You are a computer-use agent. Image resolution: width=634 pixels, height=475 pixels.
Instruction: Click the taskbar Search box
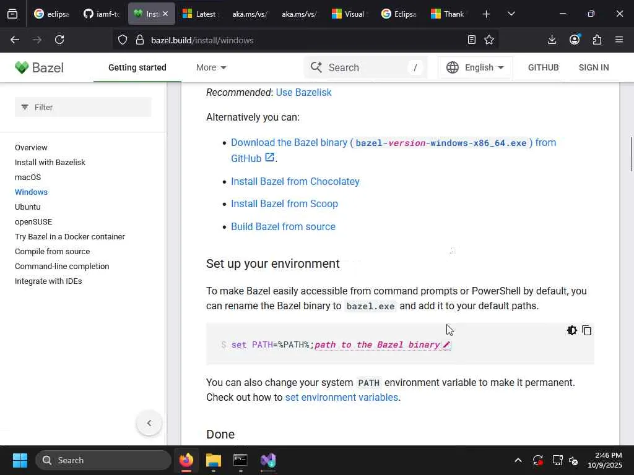coord(103,460)
